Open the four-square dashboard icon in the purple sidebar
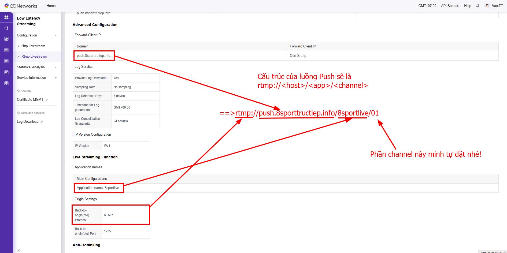 click(x=6, y=17)
